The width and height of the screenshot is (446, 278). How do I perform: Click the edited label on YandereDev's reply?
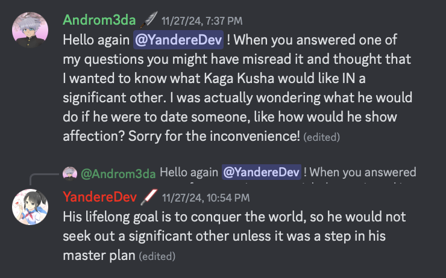[157, 256]
